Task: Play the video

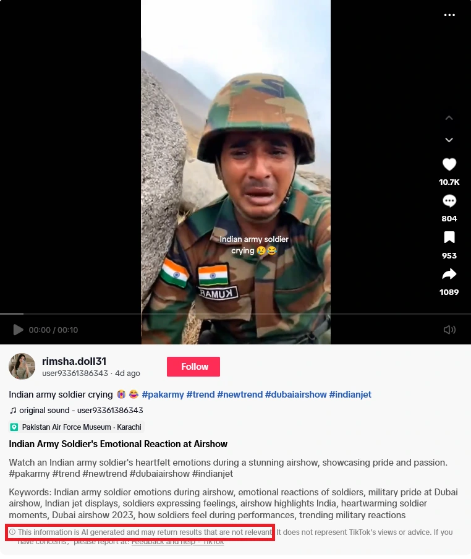Action: coord(18,330)
